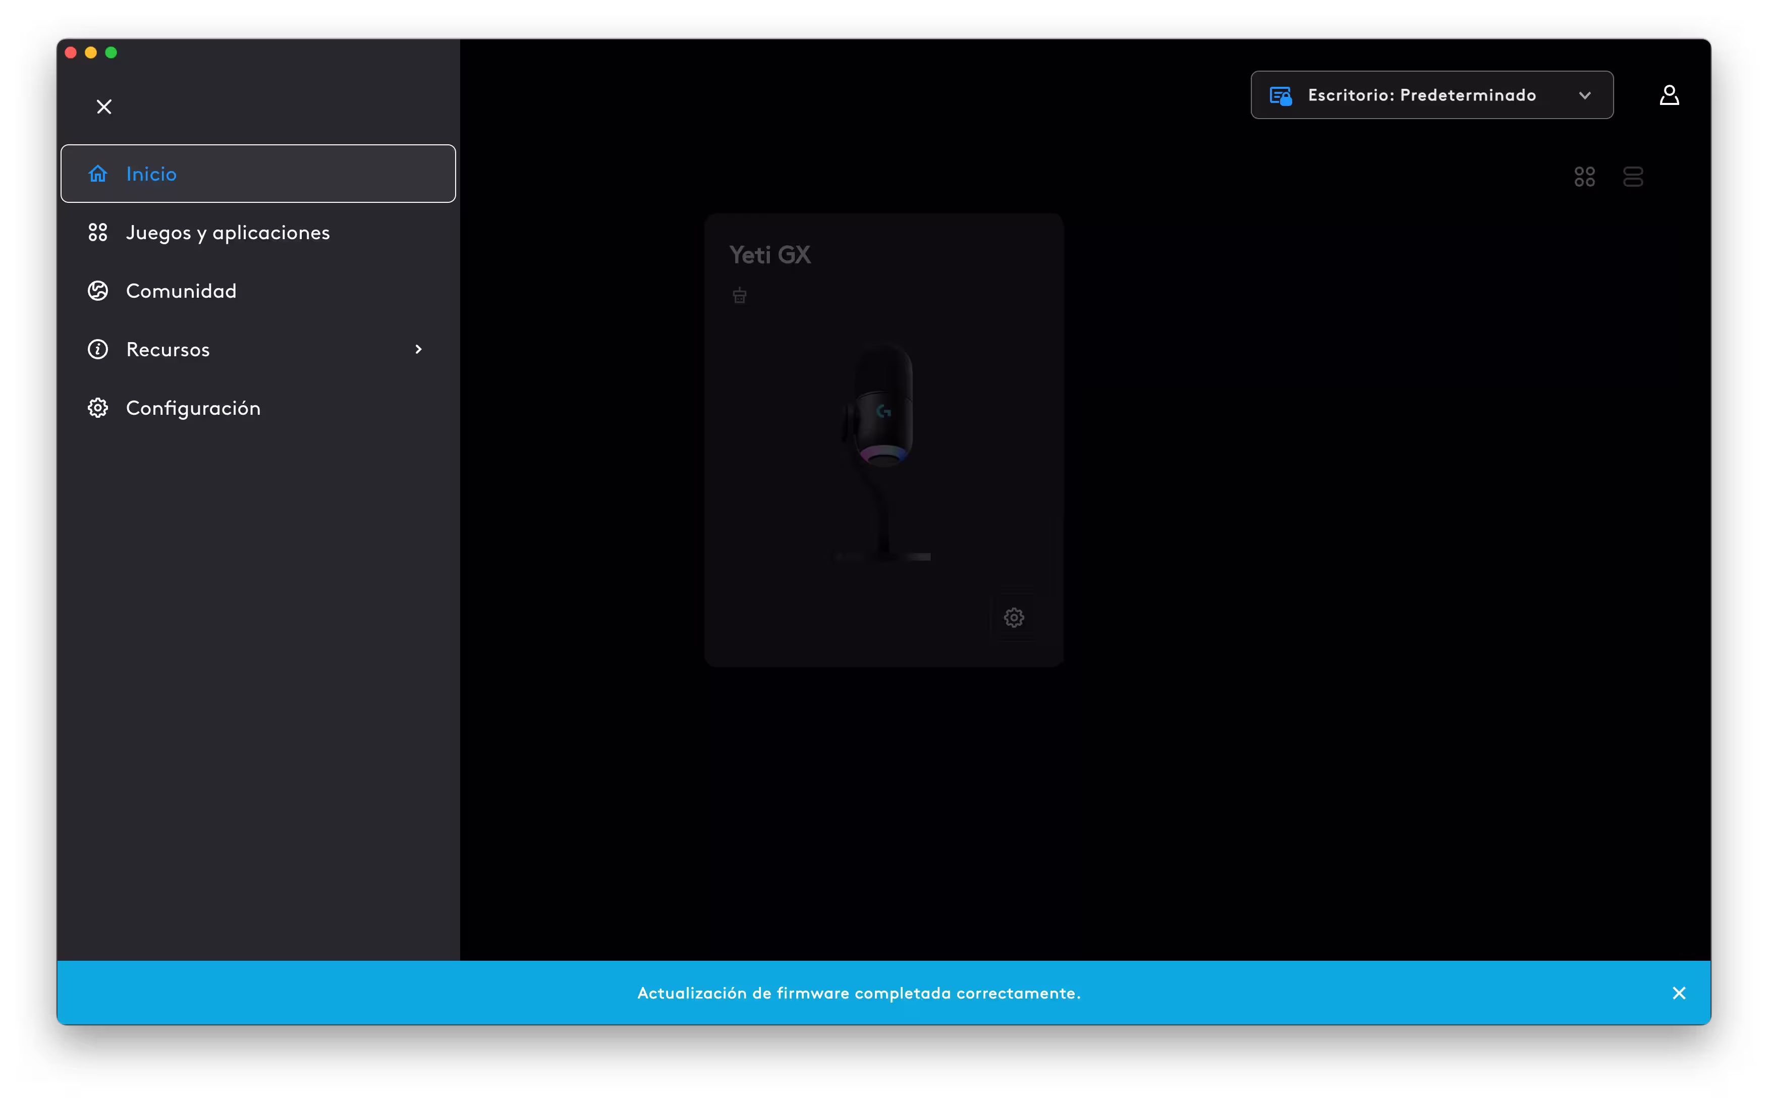Screen dimensions: 1768x1100
Task: Select Inicio in the sidebar
Action: pyautogui.click(x=258, y=174)
